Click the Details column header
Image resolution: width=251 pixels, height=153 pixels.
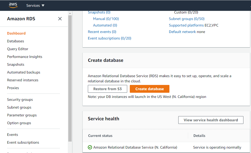tap(199, 136)
